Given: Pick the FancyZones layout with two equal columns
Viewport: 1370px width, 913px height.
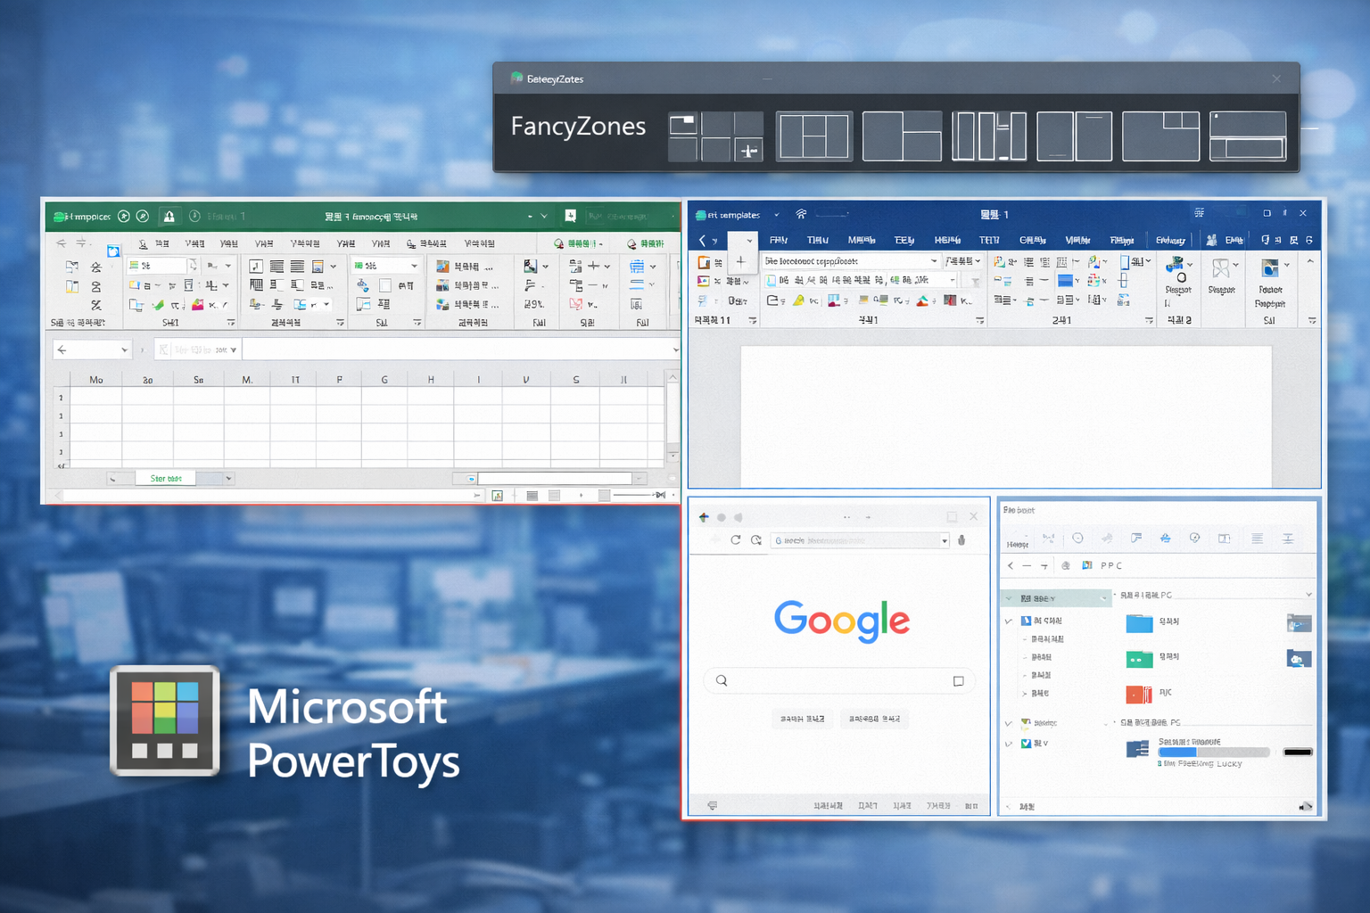Looking at the screenshot, I should click(1074, 136).
